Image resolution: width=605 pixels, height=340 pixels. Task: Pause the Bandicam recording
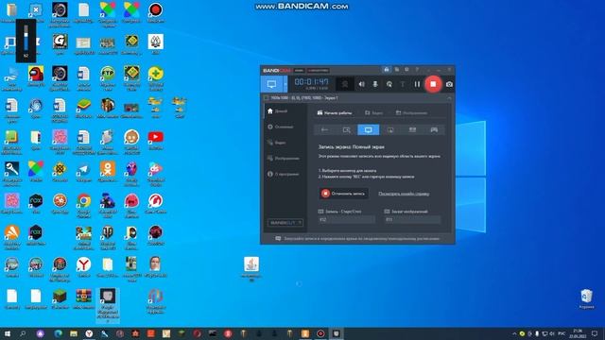(417, 84)
